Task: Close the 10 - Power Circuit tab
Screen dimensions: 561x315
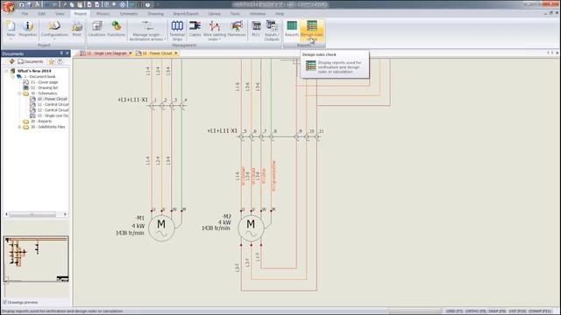Action: coord(176,53)
